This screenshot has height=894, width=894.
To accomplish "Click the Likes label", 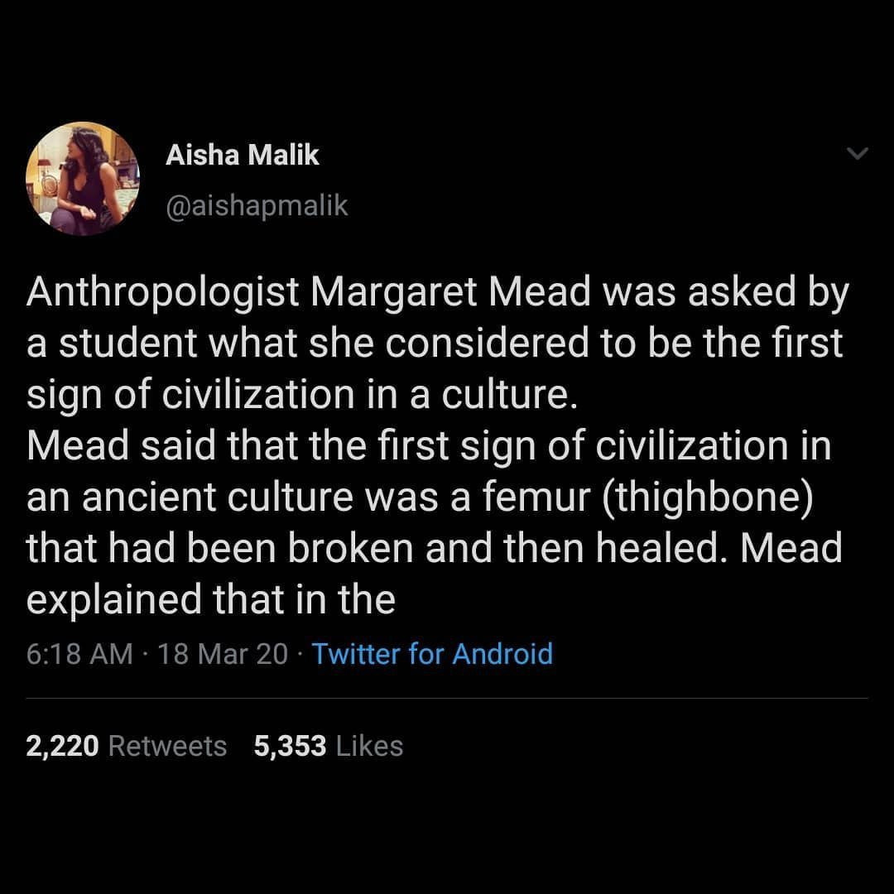I will pyautogui.click(x=370, y=746).
